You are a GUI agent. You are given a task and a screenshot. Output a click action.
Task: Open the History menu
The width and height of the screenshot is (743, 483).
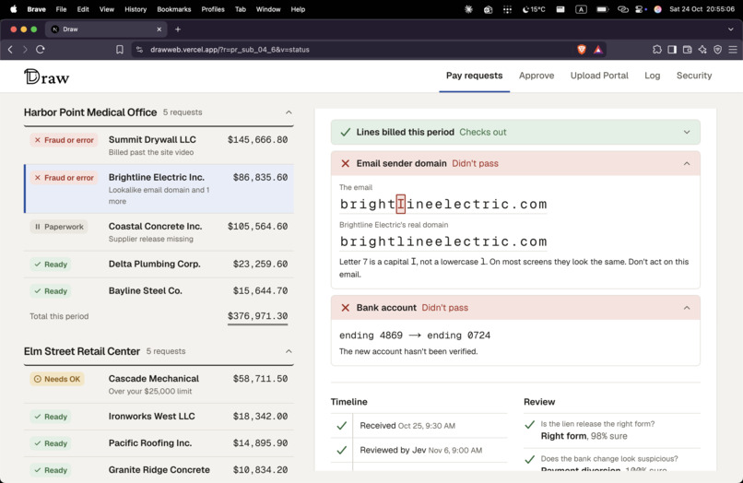point(136,9)
